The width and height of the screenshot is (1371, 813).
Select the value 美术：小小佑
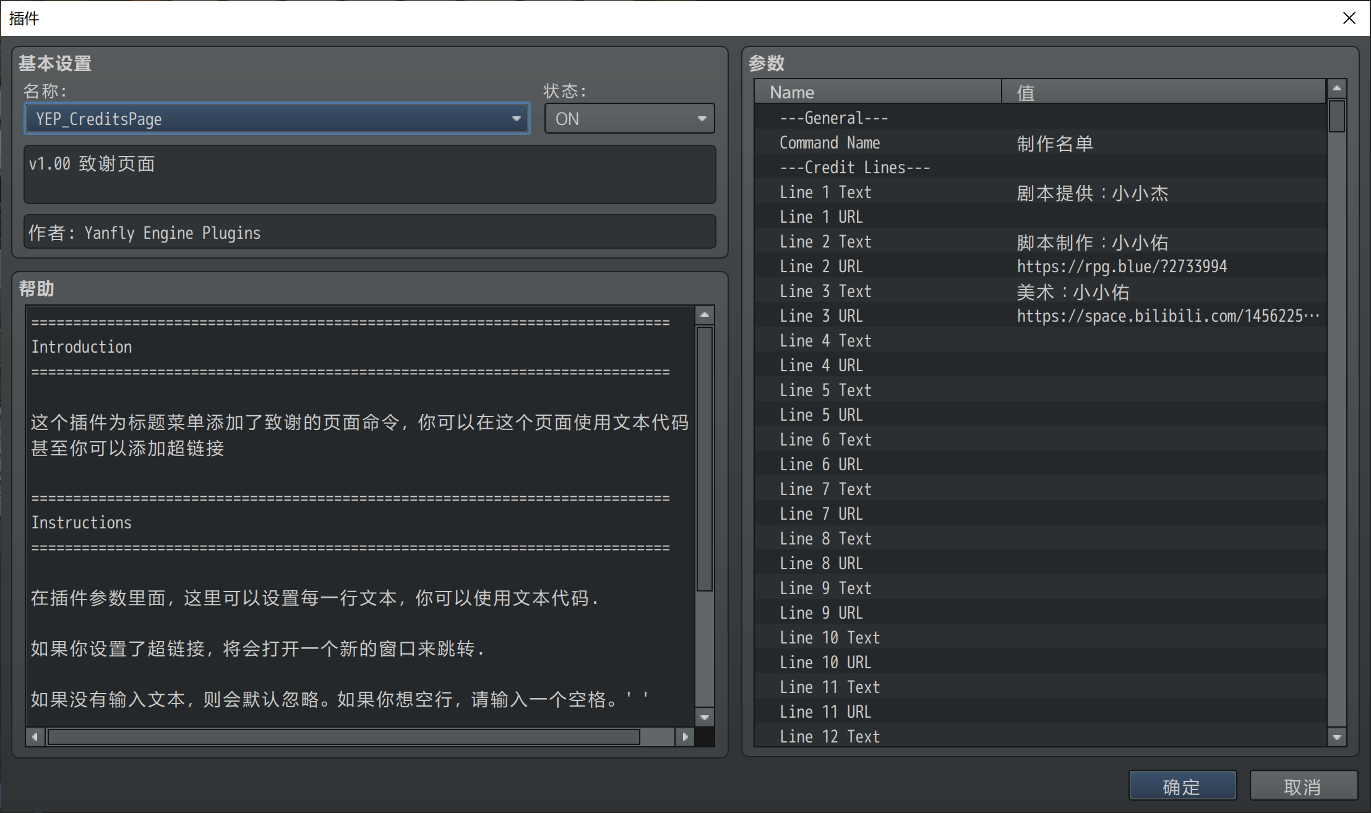pyautogui.click(x=1073, y=291)
